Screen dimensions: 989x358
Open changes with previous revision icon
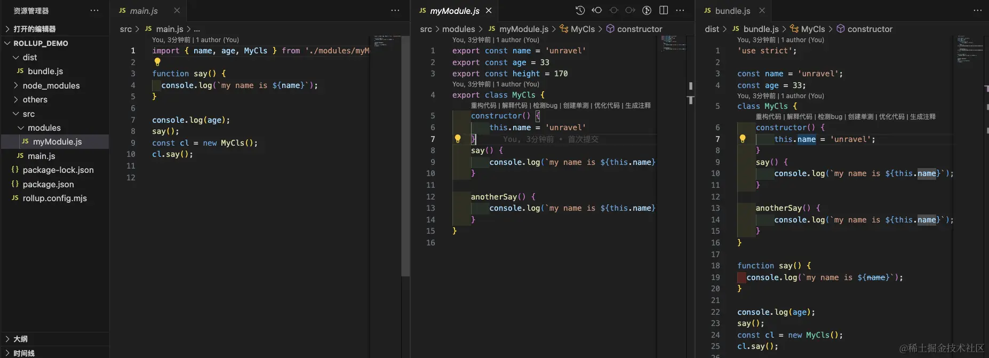pyautogui.click(x=597, y=10)
